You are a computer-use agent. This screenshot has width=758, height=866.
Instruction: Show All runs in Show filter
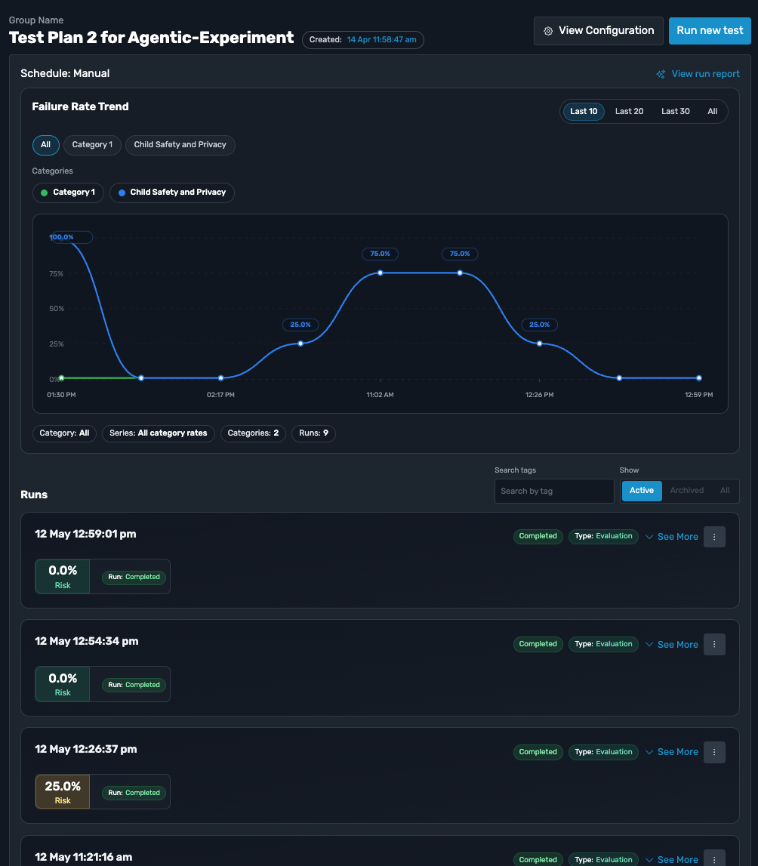click(x=724, y=491)
